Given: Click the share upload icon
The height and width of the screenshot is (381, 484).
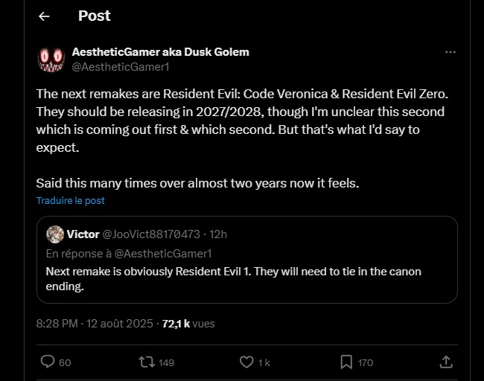Looking at the screenshot, I should coord(446,362).
